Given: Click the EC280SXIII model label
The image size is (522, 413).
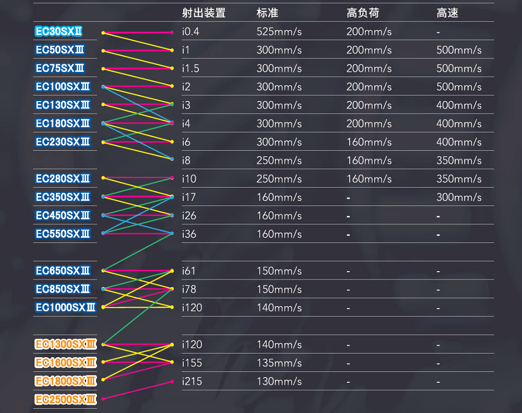Looking at the screenshot, I should pyautogui.click(x=63, y=178).
